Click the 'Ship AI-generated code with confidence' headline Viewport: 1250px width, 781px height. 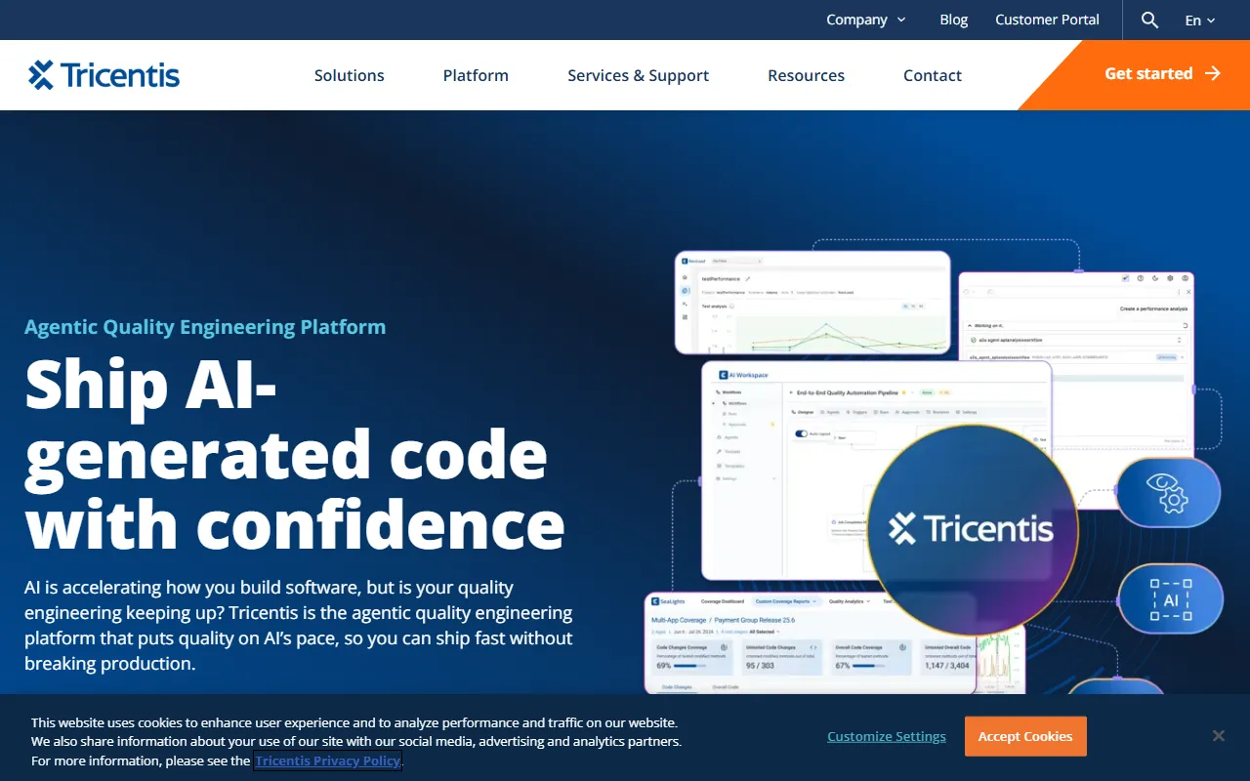pyautogui.click(x=295, y=454)
